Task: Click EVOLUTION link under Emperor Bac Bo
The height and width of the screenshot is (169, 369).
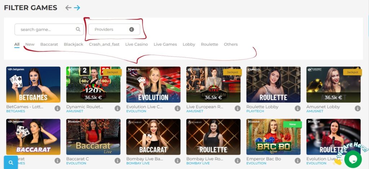Action: click(256, 163)
